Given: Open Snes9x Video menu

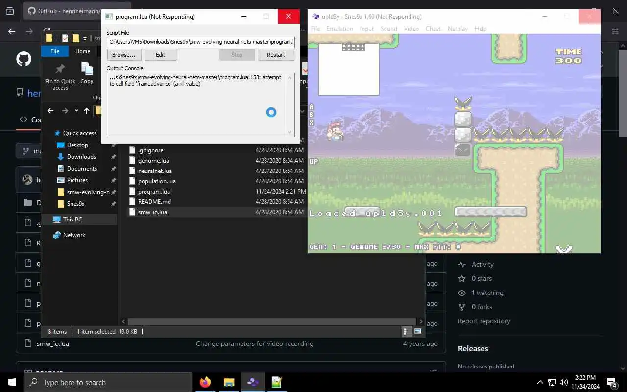Looking at the screenshot, I should [x=411, y=29].
